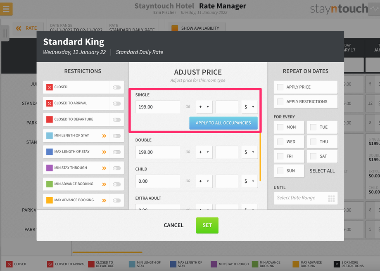Check the SUN day checkbox
The image size is (380, 271).
coord(280,171)
